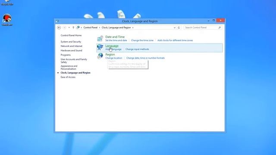This screenshot has width=276, height=155.
Task: Open Programs category in sidebar
Action: pos(66,55)
